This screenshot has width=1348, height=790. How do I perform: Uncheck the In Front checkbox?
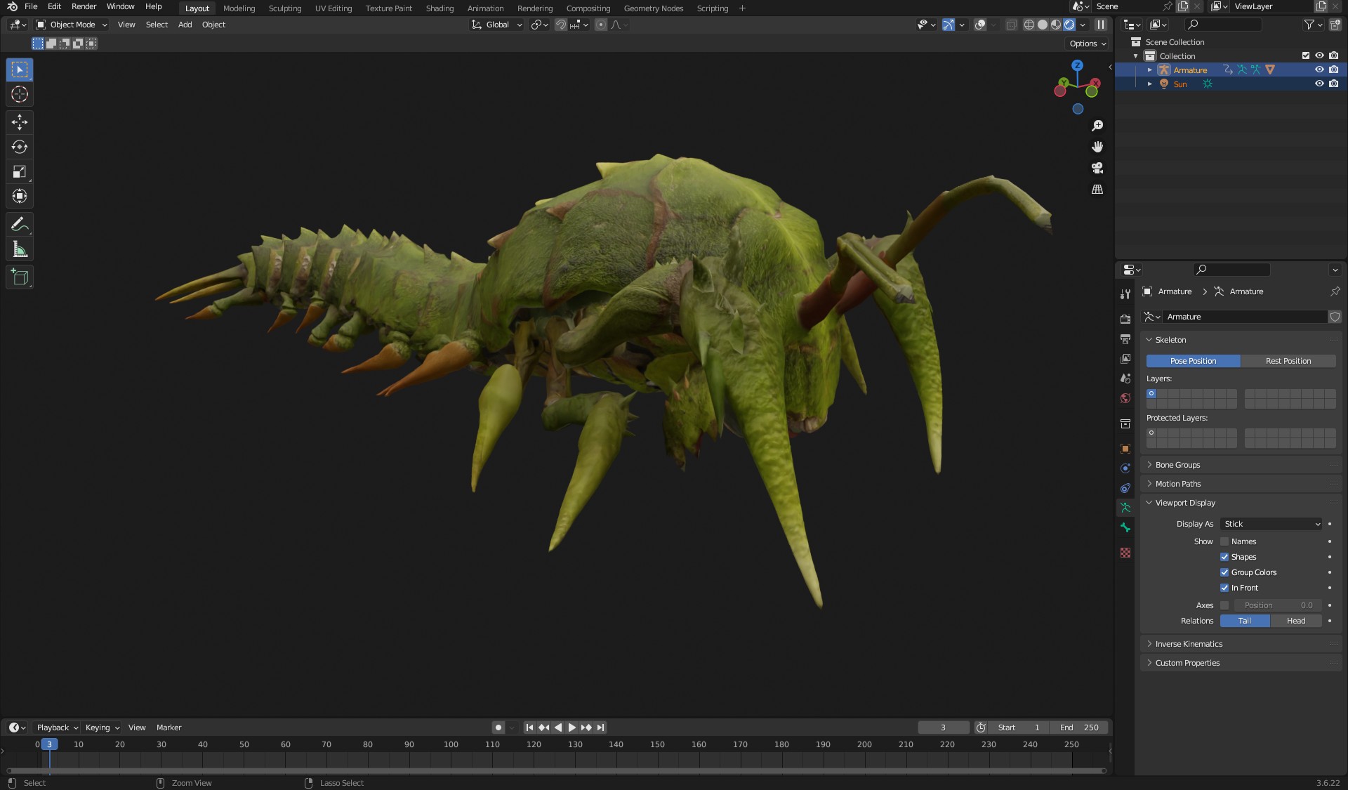pyautogui.click(x=1224, y=588)
